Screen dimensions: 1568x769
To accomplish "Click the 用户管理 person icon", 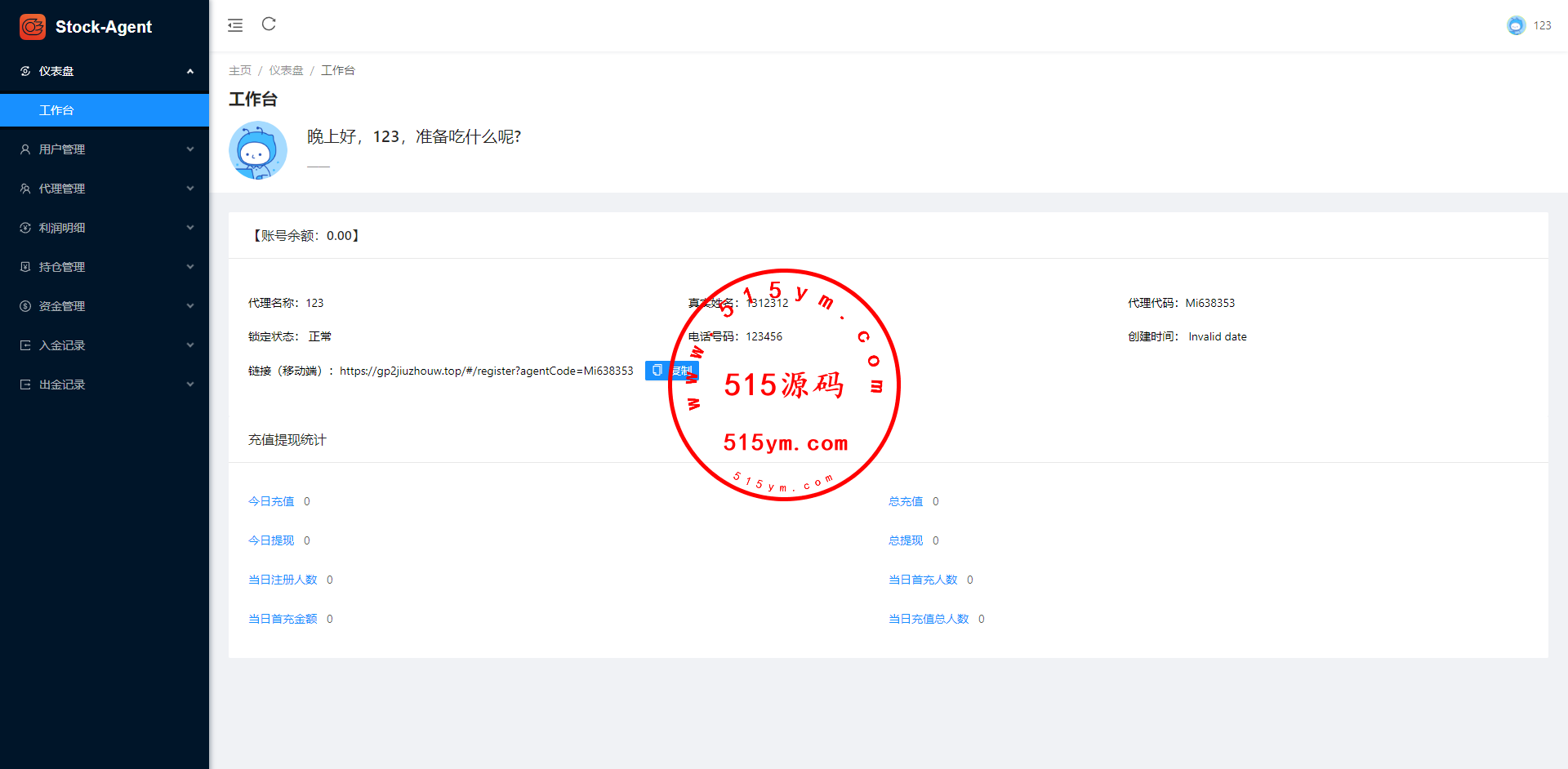I will [x=25, y=149].
